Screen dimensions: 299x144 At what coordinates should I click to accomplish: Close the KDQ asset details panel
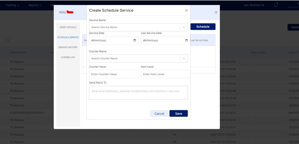point(216,12)
